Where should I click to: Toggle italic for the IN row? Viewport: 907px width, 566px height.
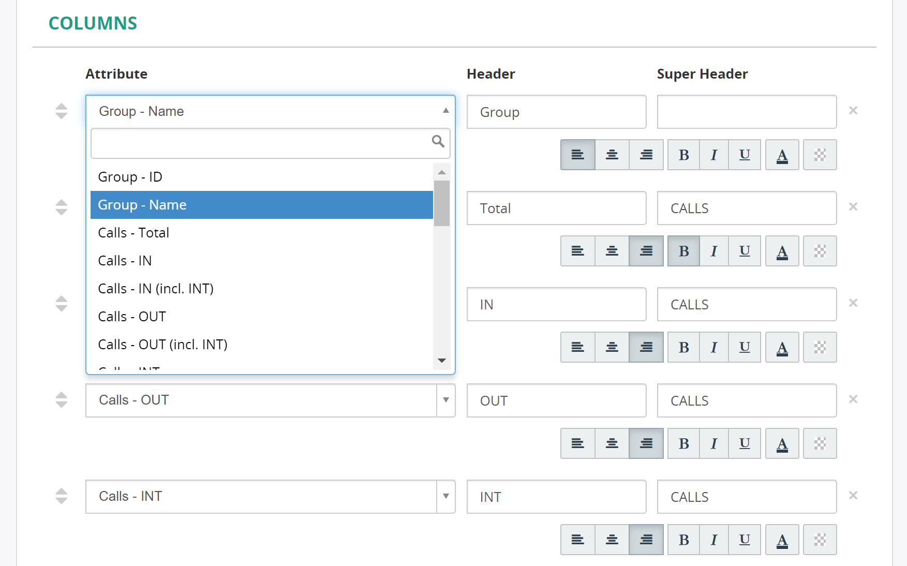(x=714, y=347)
